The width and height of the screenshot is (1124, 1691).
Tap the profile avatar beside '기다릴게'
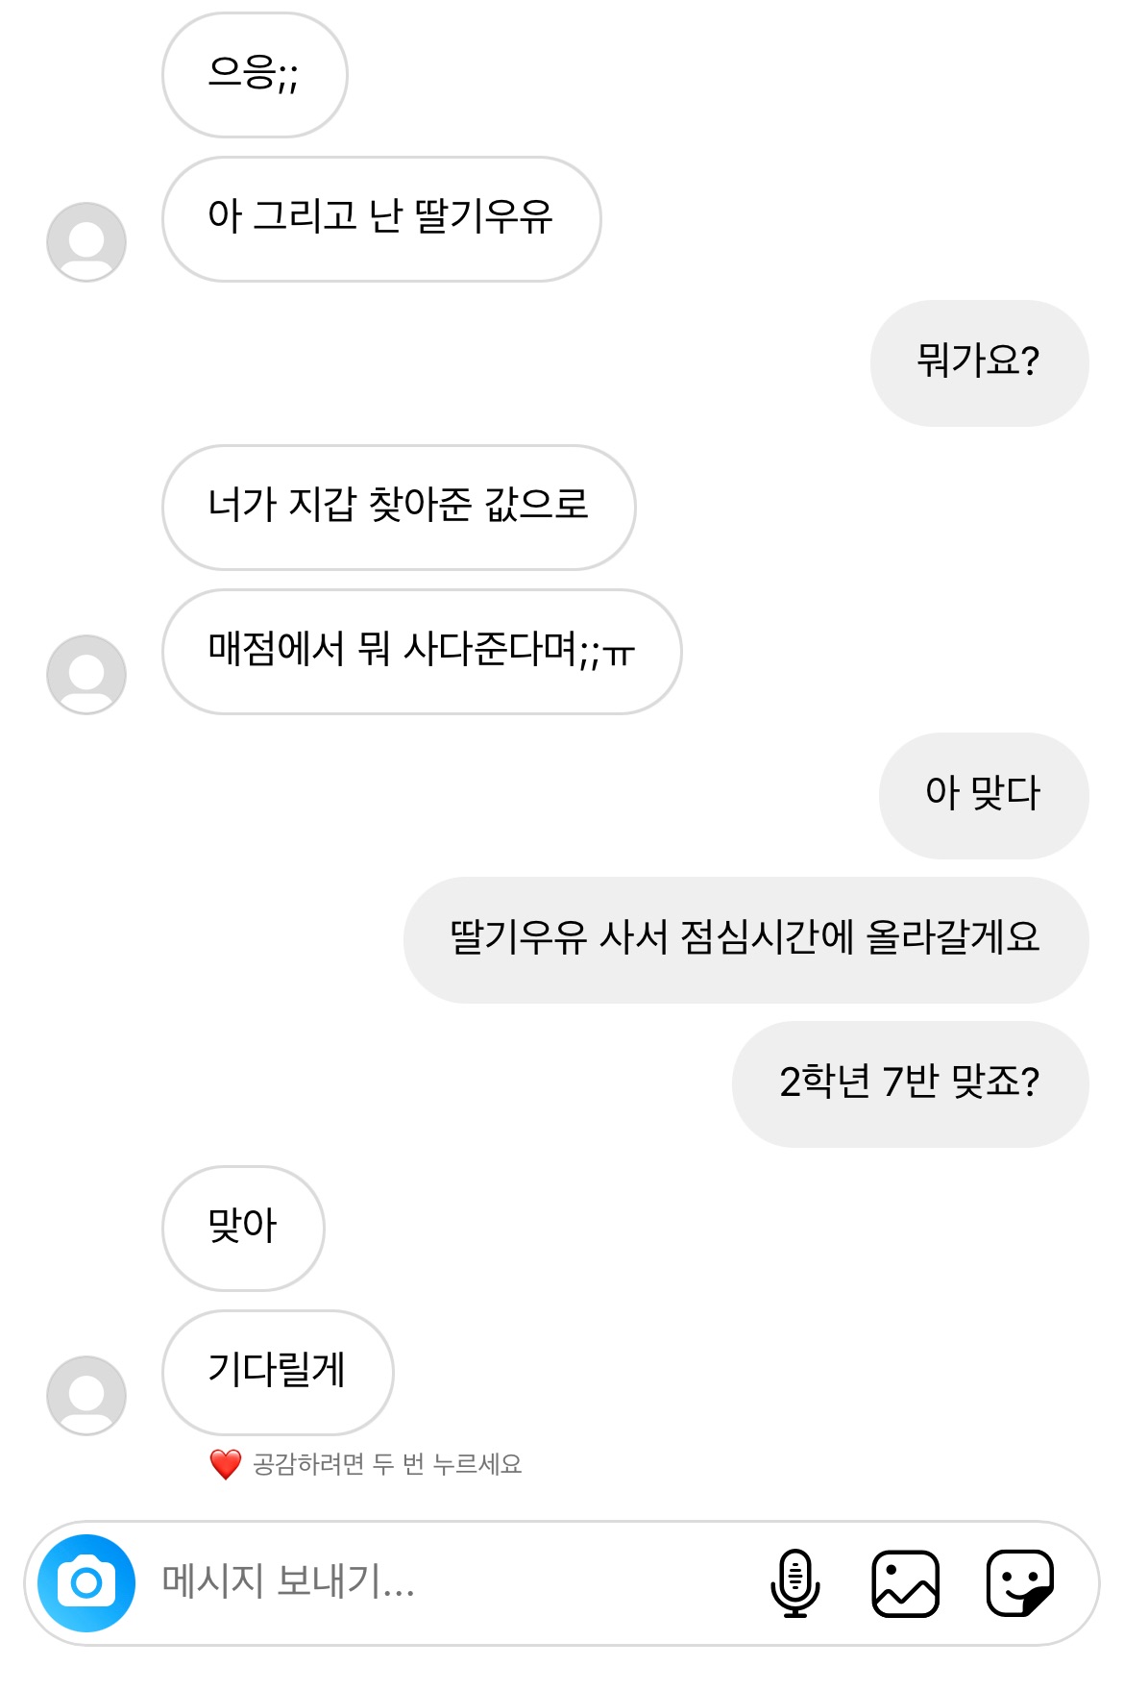[86, 1395]
